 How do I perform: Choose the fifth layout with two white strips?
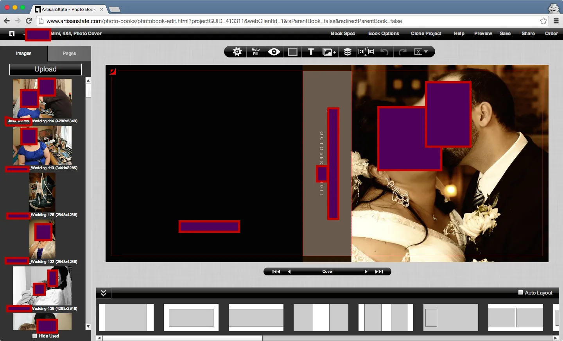tap(386, 318)
